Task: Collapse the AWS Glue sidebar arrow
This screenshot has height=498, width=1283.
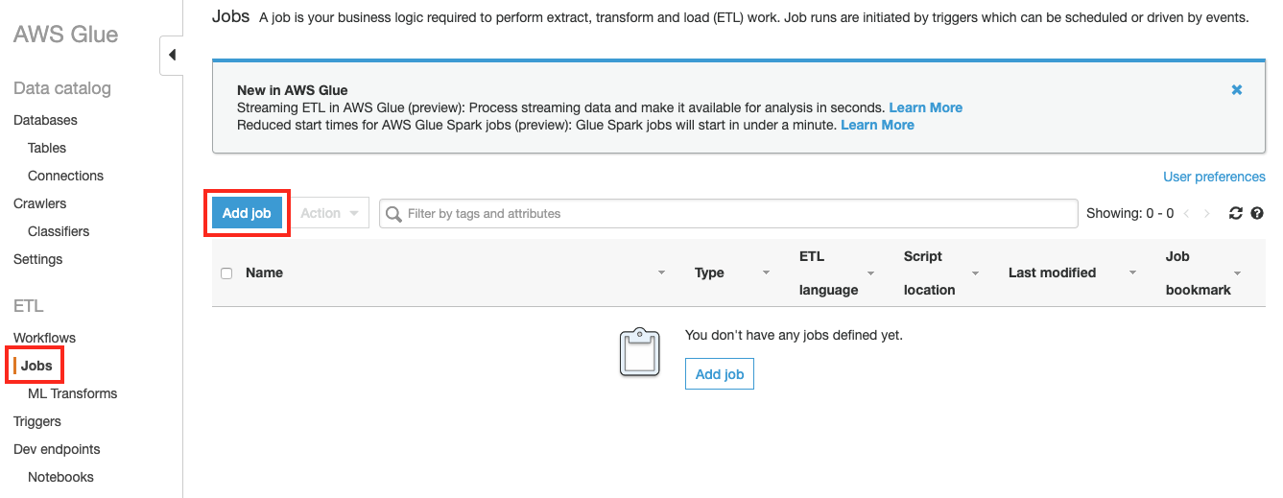Action: [x=172, y=55]
